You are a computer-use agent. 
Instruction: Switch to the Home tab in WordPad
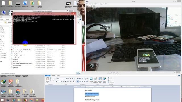pos(53,76)
